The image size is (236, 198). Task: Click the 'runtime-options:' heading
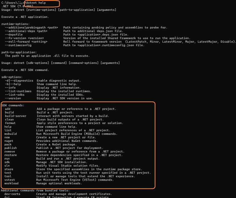(16, 24)
